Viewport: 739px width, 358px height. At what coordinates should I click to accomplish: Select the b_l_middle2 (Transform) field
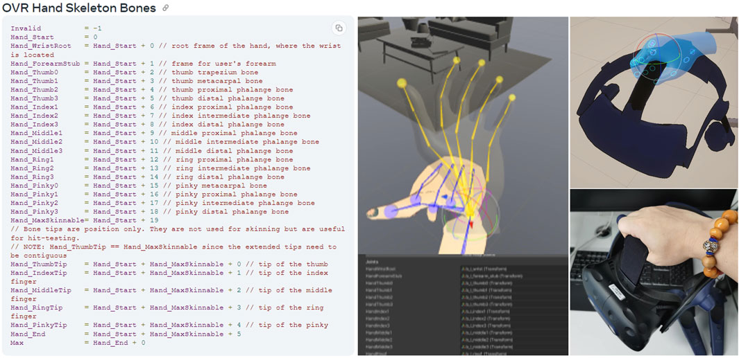click(x=514, y=340)
